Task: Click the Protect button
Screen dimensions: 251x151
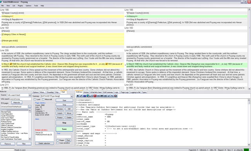Action: (x=60, y=117)
